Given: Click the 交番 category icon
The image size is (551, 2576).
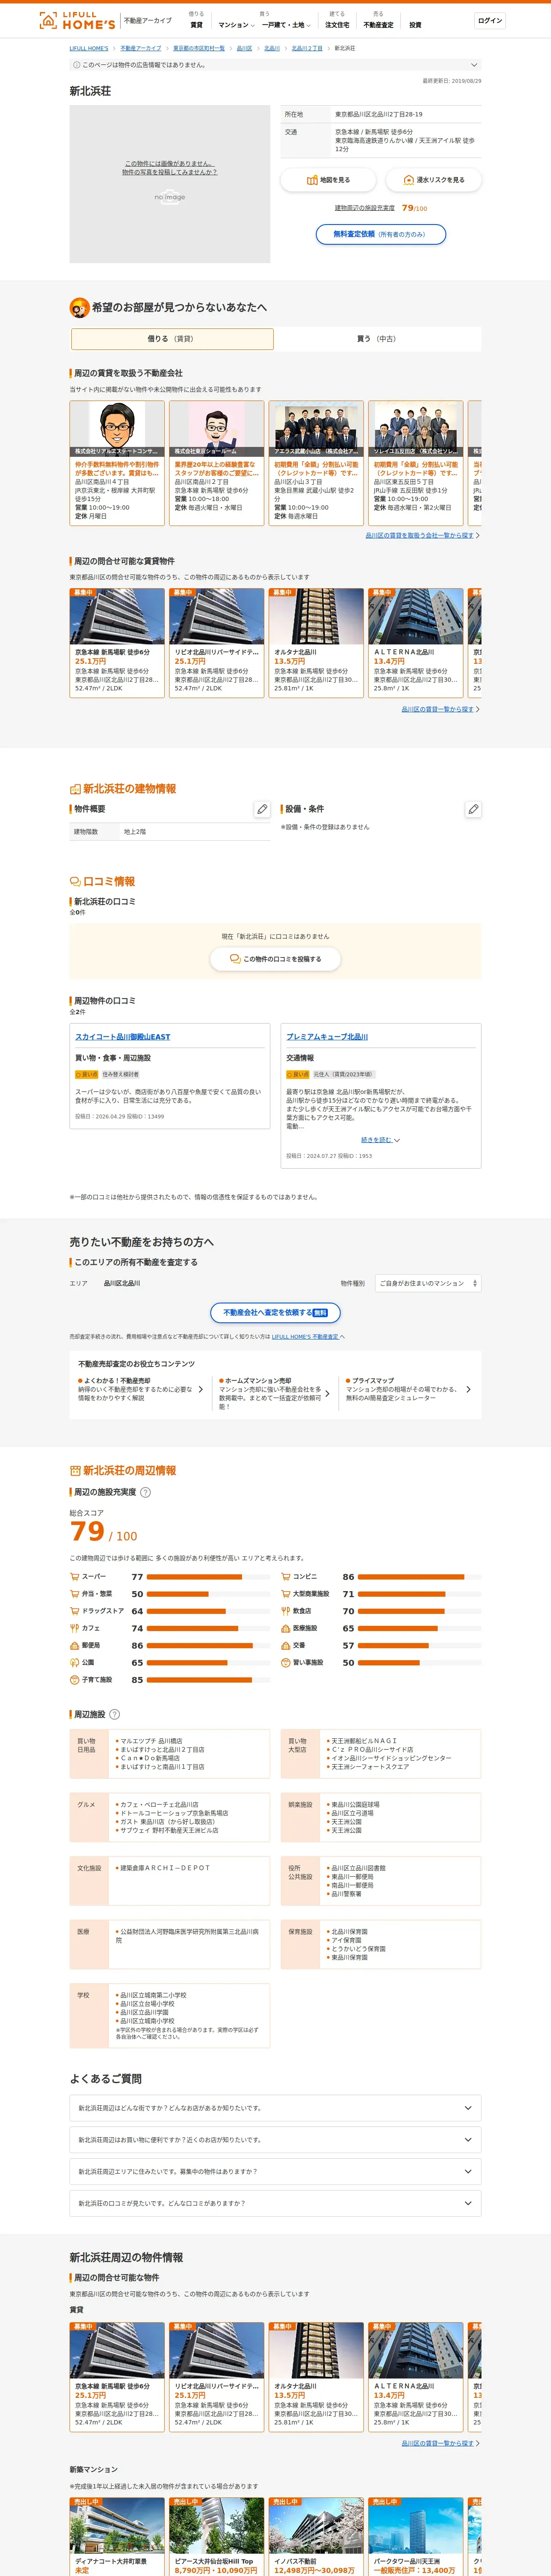Looking at the screenshot, I should tap(285, 1645).
